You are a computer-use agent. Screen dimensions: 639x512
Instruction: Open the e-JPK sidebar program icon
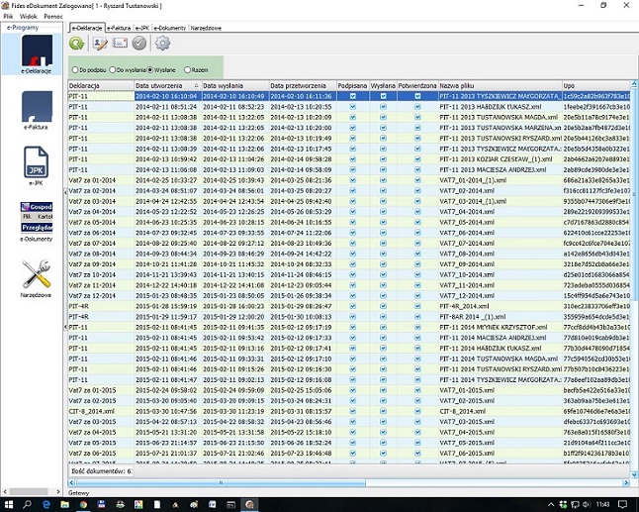[37, 166]
